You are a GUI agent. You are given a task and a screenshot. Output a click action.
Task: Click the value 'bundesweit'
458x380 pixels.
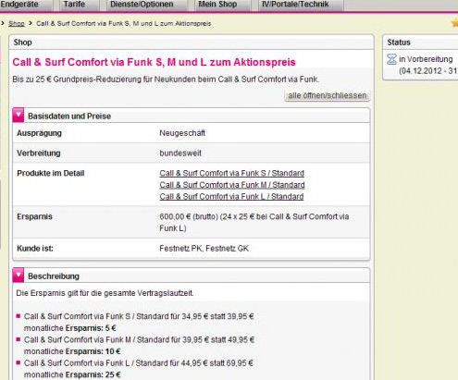pyautogui.click(x=180, y=153)
